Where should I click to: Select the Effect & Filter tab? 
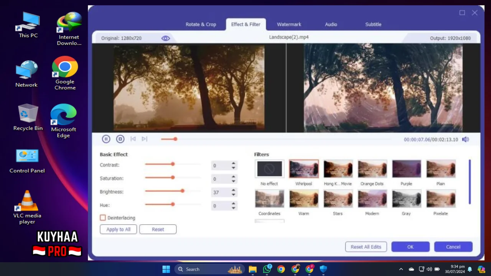point(245,24)
